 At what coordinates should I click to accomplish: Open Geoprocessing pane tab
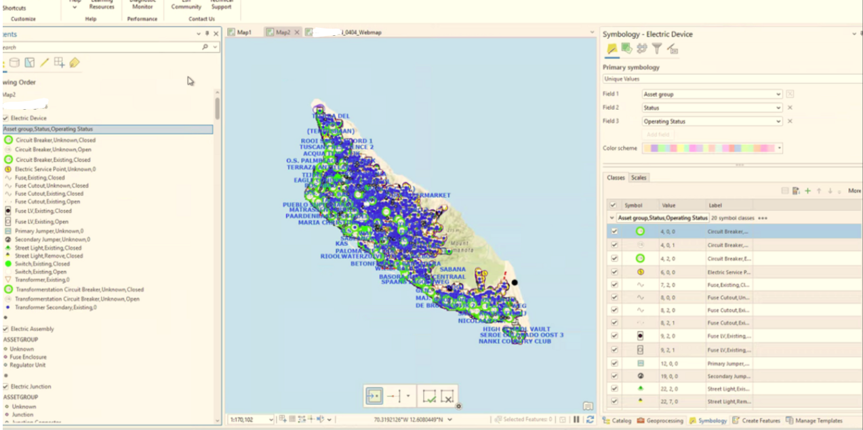[x=660, y=421]
